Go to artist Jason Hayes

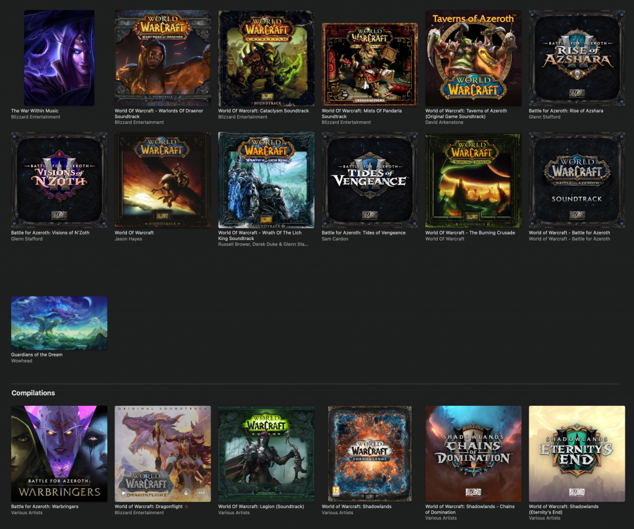[128, 239]
